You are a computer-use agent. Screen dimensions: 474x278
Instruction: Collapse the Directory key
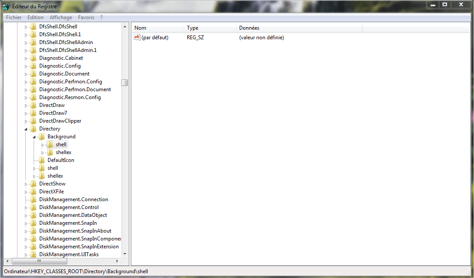26,129
